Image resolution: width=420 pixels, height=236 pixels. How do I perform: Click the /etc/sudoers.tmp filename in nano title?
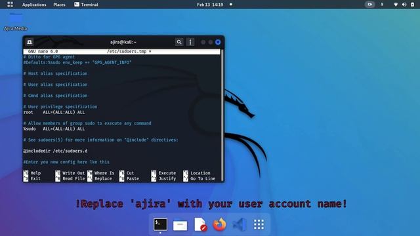[x=127, y=51]
